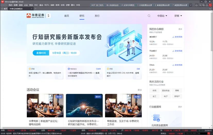Go forward with the right arrow button

[x=5, y=5]
